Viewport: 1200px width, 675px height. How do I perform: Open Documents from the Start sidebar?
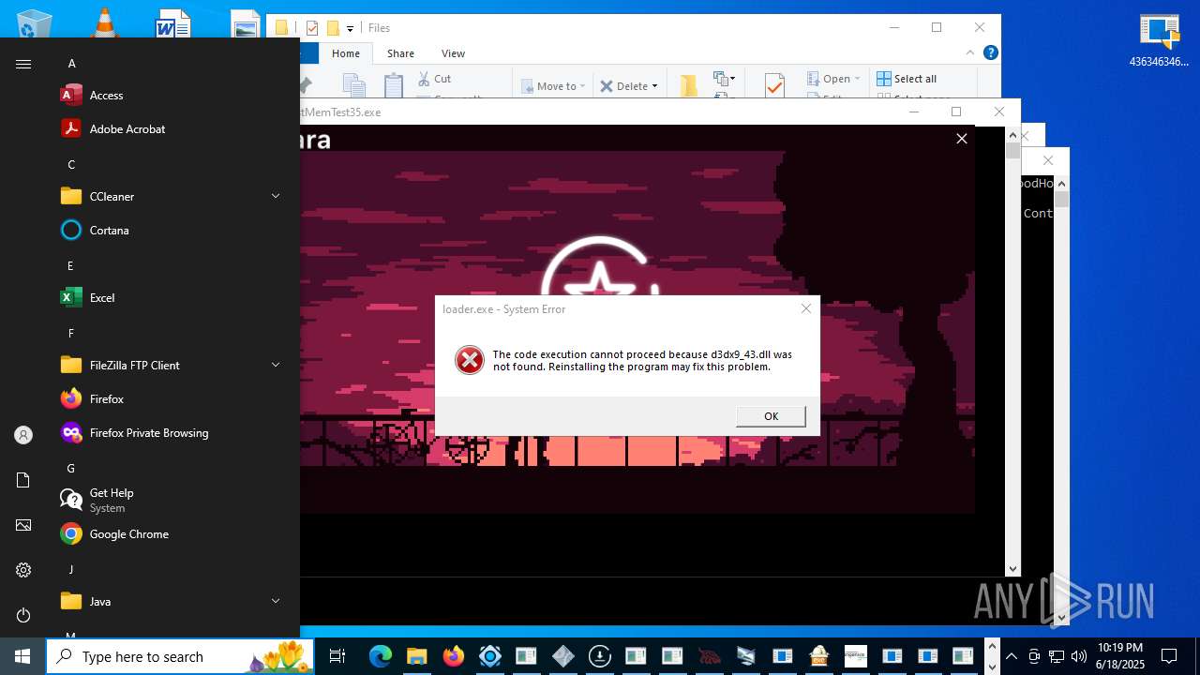point(23,480)
